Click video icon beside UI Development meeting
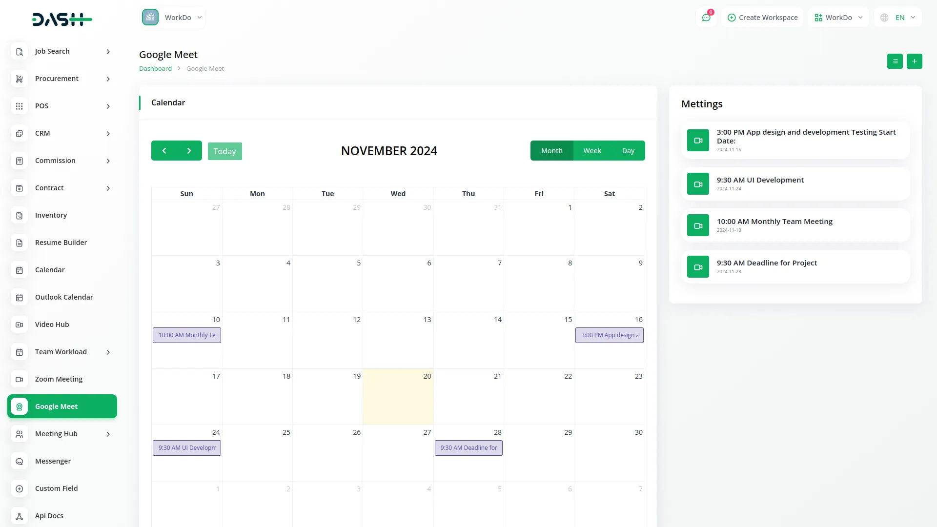This screenshot has width=937, height=527. [x=698, y=184]
